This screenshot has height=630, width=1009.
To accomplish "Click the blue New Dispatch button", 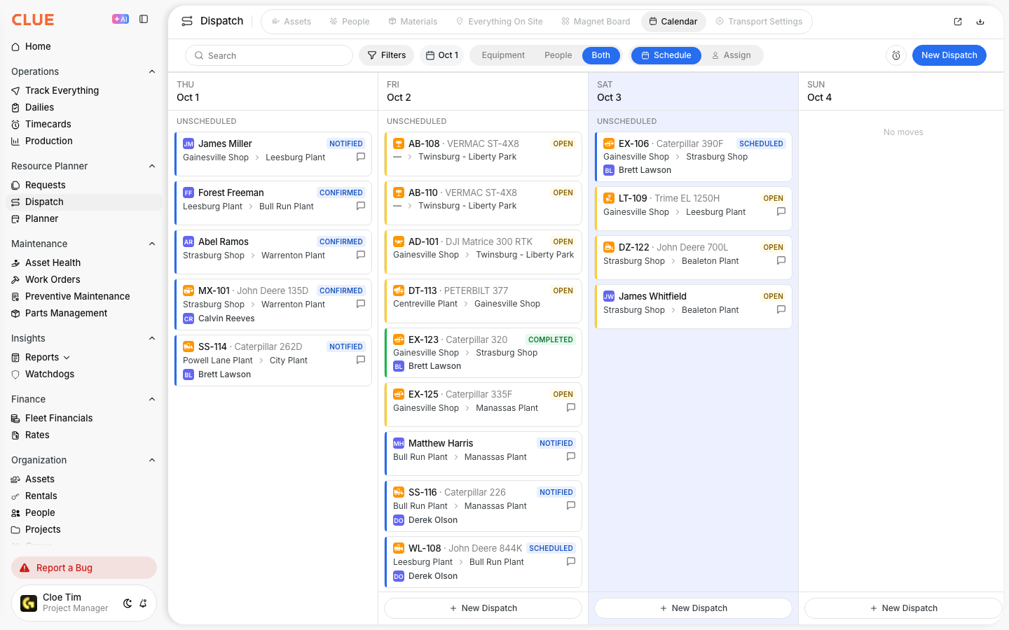I will pos(949,55).
